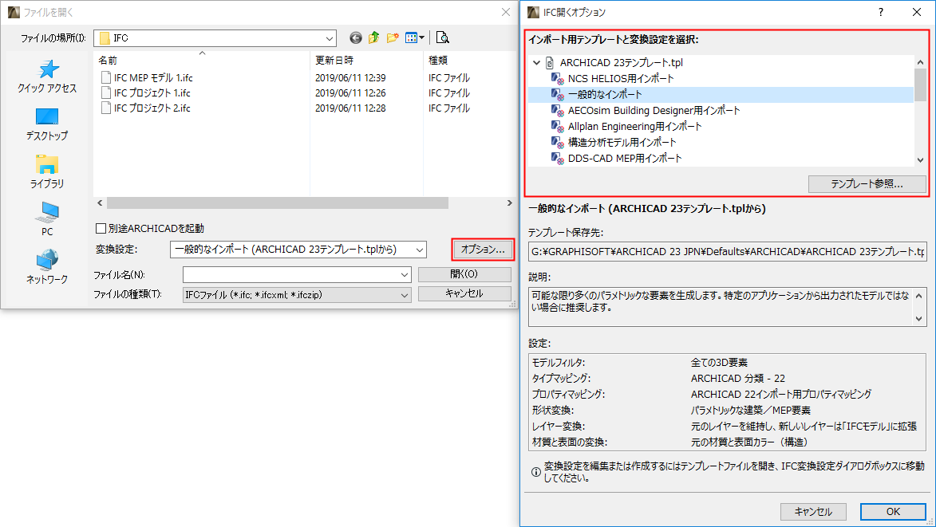This screenshot has height=527, width=936.
Task: Select file icon of IFC プロジェクト 1.ifc
Action: (x=105, y=93)
